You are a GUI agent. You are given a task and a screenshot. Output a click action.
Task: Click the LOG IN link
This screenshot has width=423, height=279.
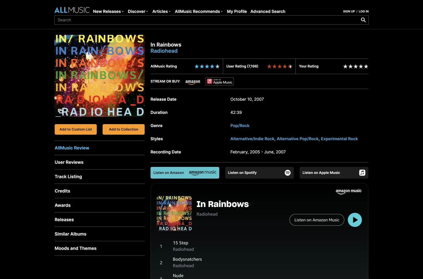pyautogui.click(x=364, y=11)
